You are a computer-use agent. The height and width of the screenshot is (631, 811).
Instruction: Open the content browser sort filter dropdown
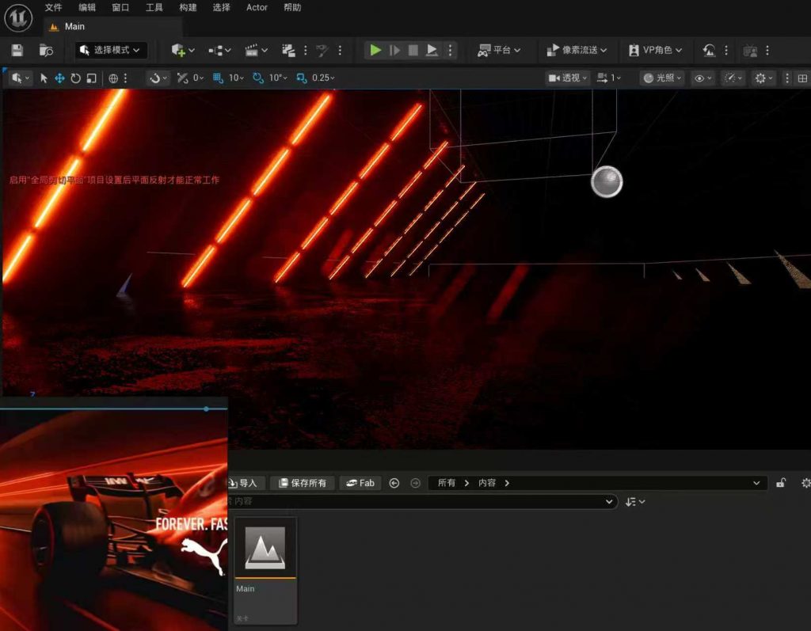click(634, 502)
